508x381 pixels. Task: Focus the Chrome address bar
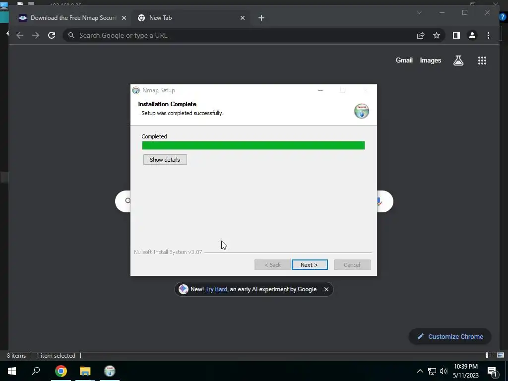240,35
